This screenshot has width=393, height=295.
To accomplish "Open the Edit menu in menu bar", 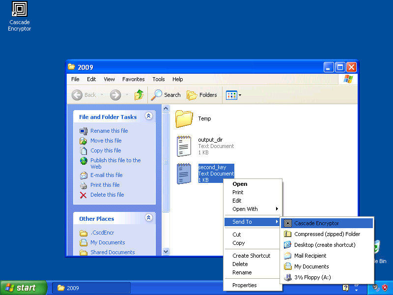I will pos(91,79).
